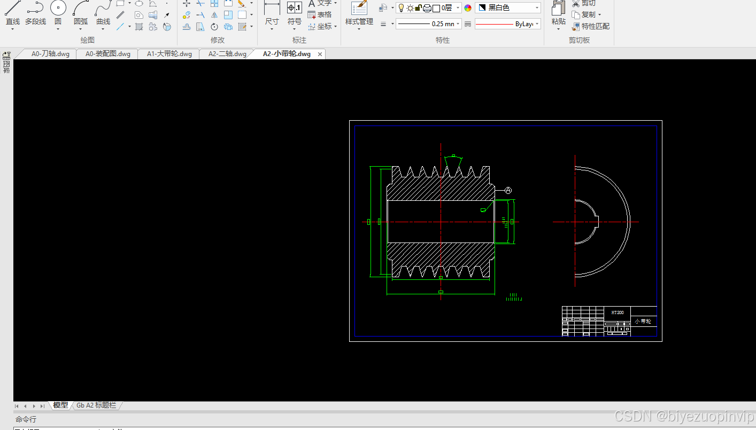Viewport: 756px width, 430px height.
Task: Select the eraser pencil icon in 修改
Action: pyautogui.click(x=242, y=3)
